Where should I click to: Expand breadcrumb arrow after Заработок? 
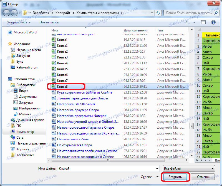point(52,13)
